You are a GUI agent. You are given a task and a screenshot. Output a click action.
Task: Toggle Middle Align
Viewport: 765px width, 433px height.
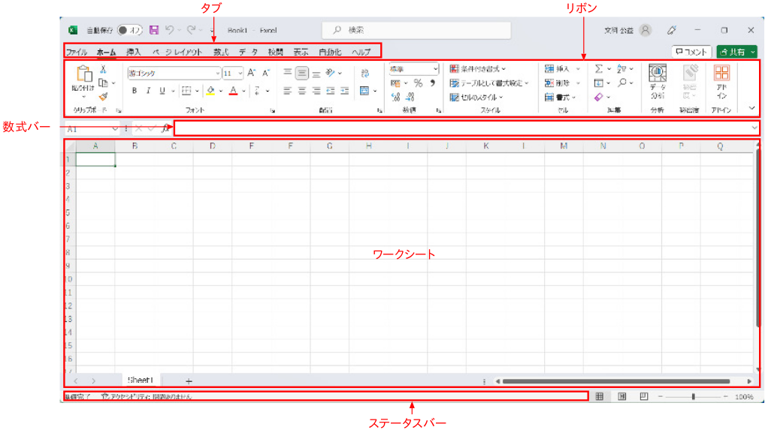tap(302, 73)
